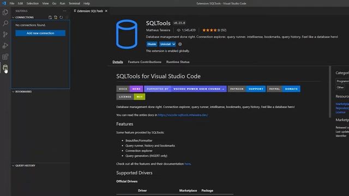Click the PayPal Donate badge

point(284,89)
